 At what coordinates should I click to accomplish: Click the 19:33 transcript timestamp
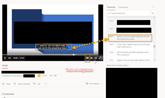[111, 21]
